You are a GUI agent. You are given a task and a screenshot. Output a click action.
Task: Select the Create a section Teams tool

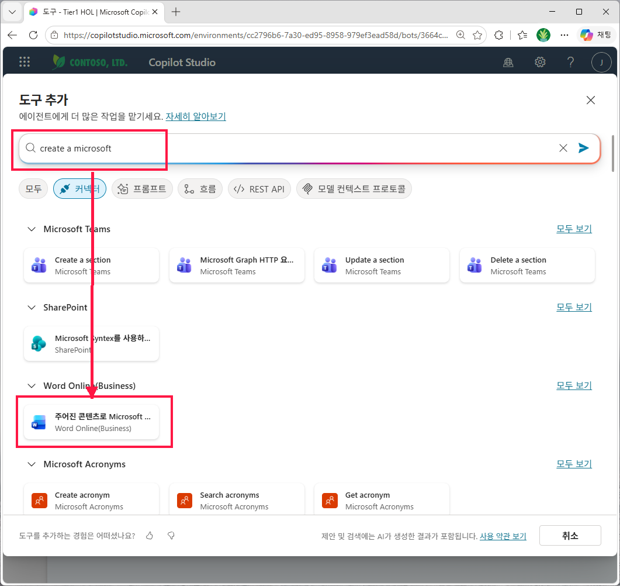click(x=91, y=266)
